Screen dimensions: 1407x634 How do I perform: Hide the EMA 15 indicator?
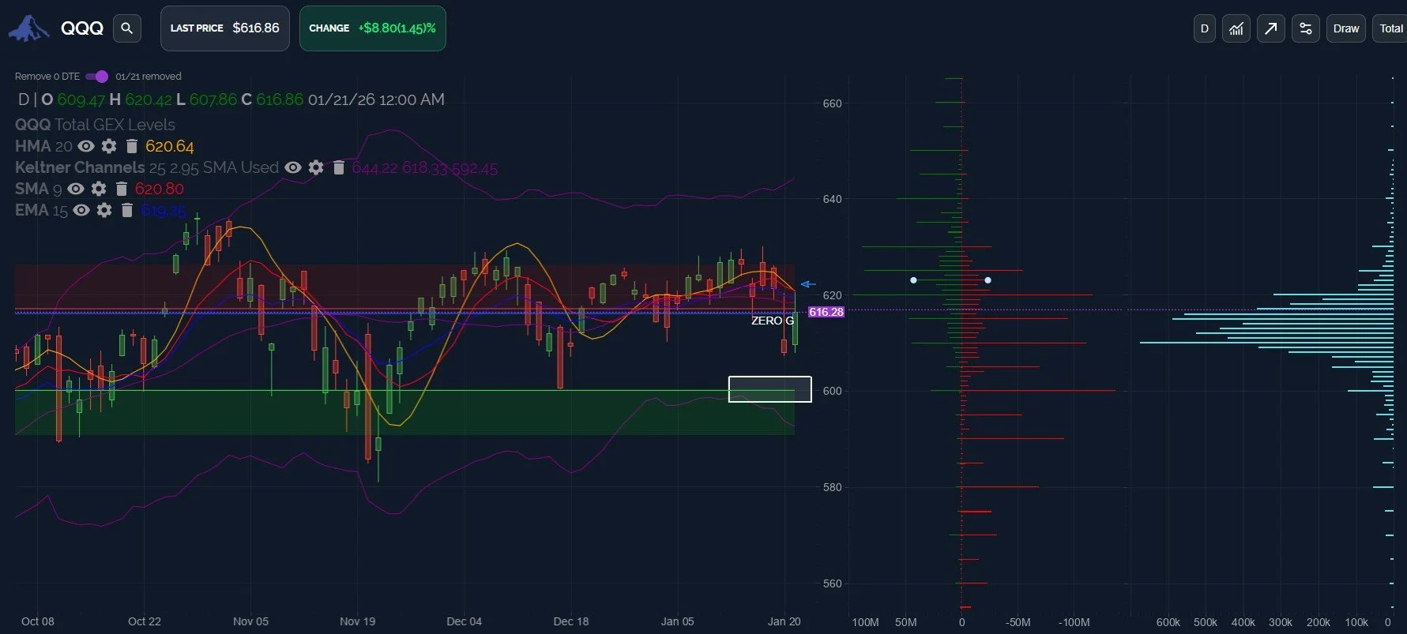point(81,210)
